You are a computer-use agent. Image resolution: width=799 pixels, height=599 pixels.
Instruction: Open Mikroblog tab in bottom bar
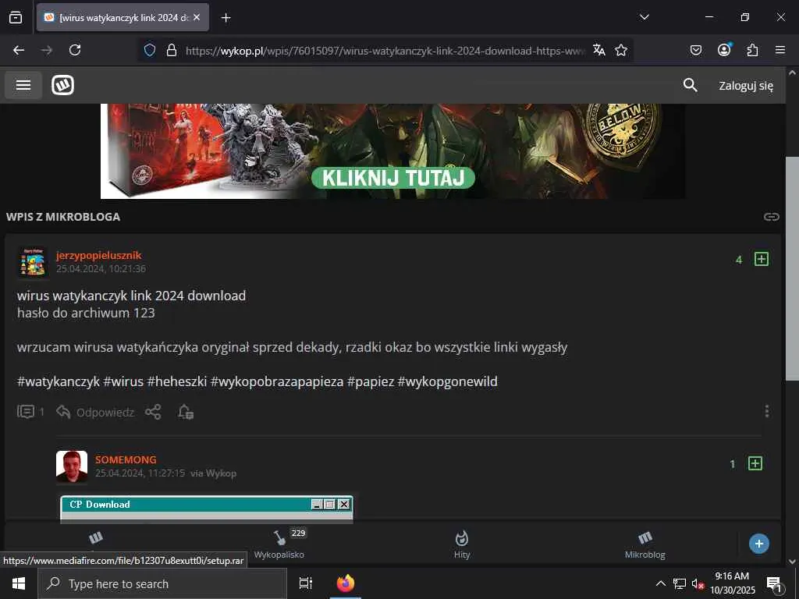point(645,544)
